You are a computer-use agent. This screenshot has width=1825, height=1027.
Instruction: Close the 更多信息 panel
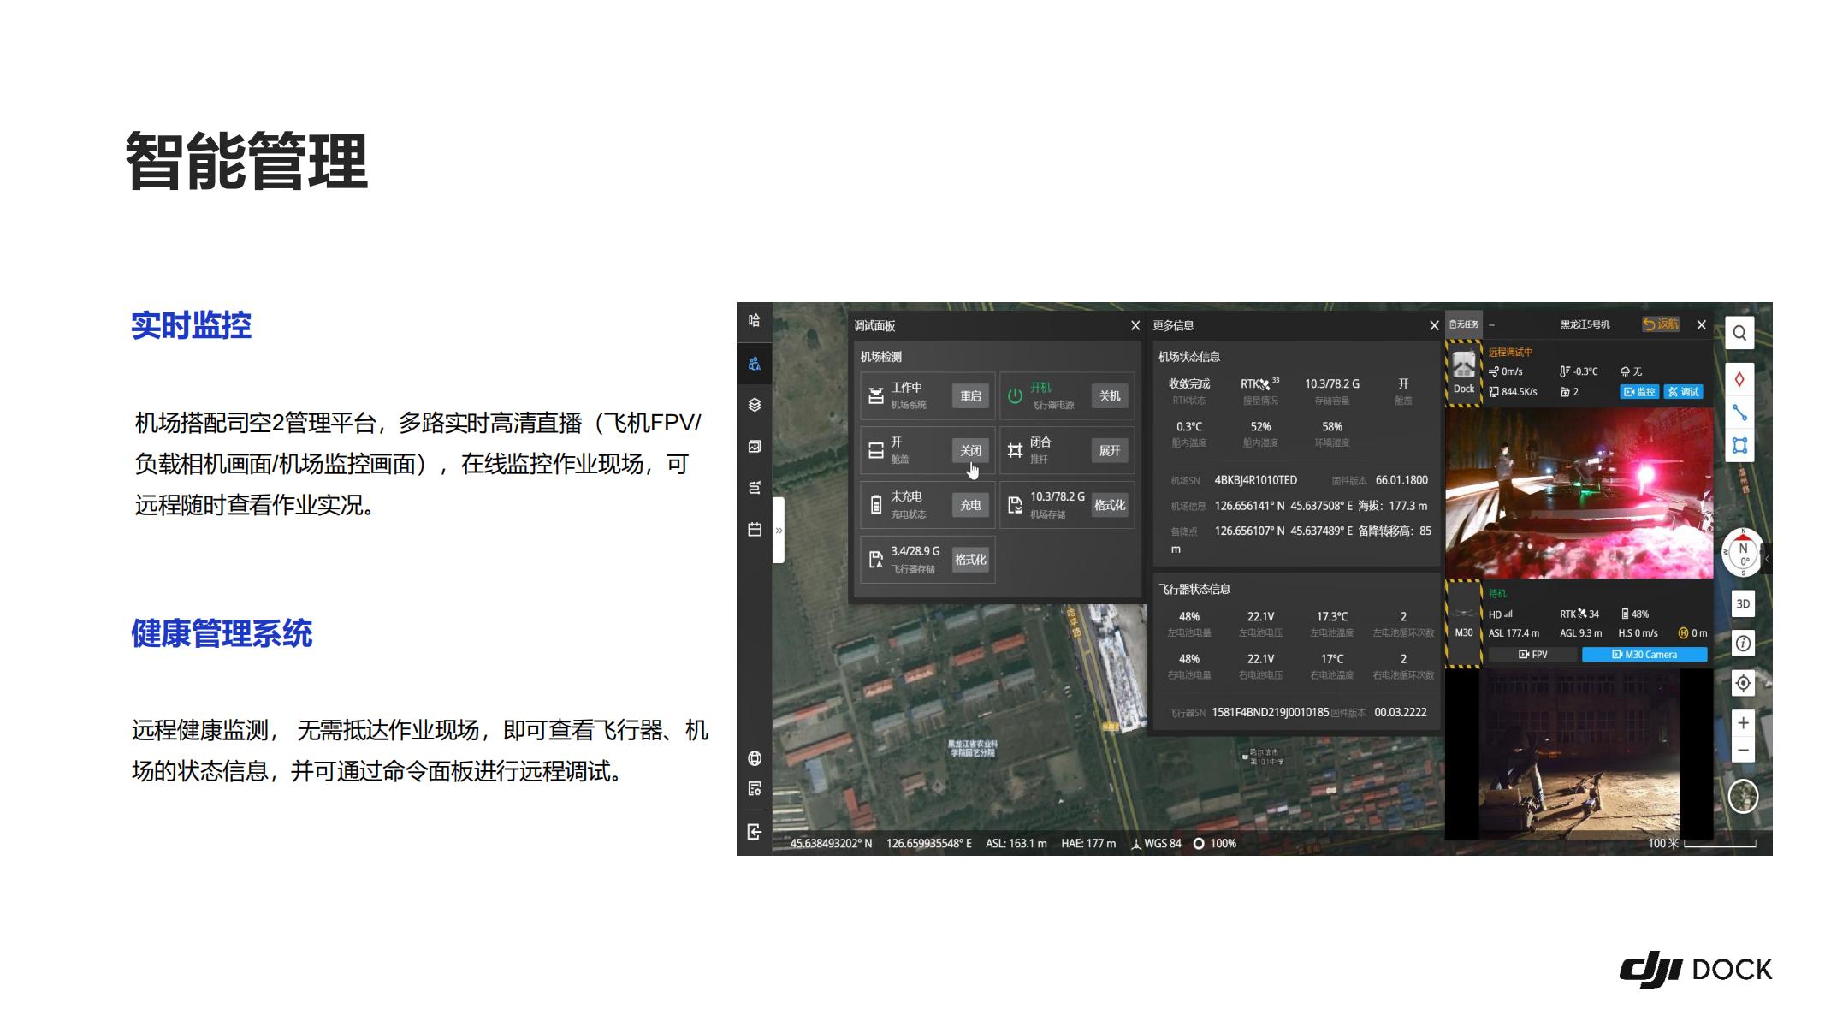[x=1434, y=325]
